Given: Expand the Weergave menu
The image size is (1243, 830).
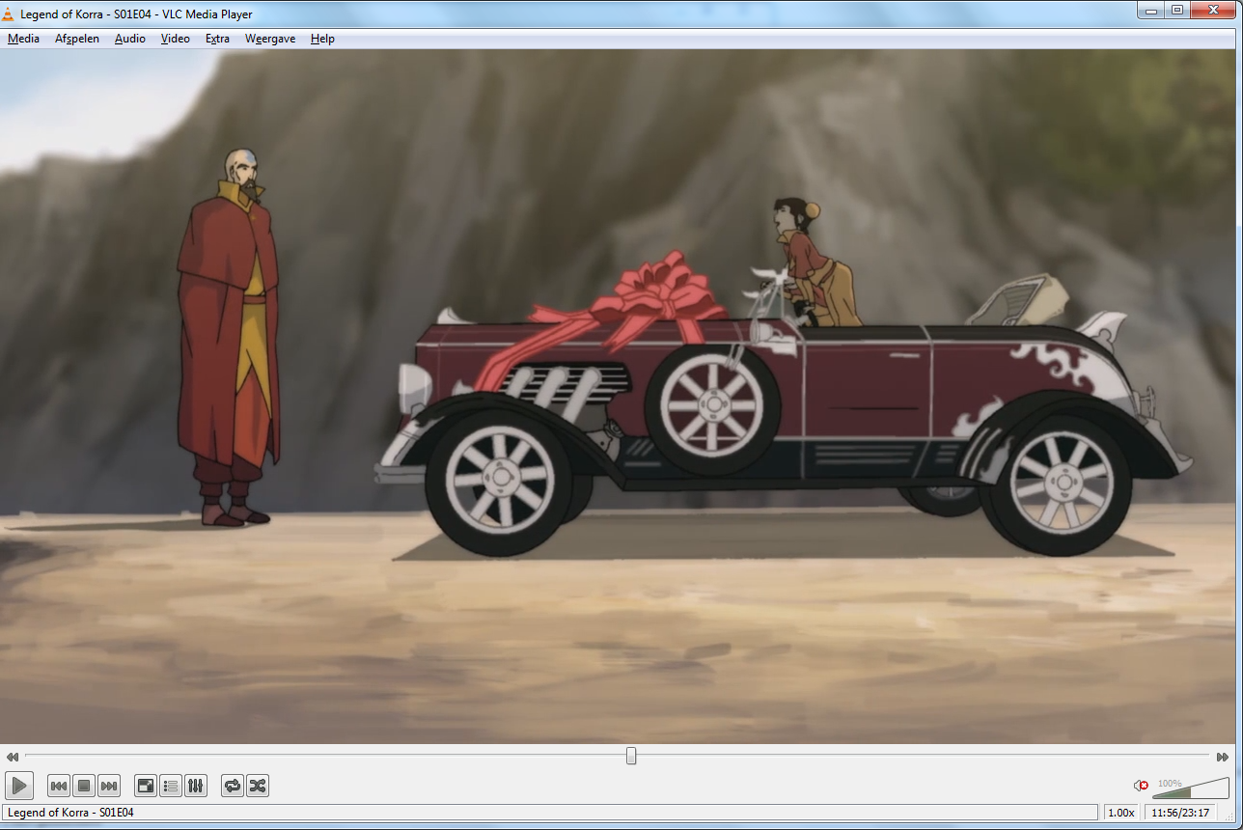Looking at the screenshot, I should [270, 39].
